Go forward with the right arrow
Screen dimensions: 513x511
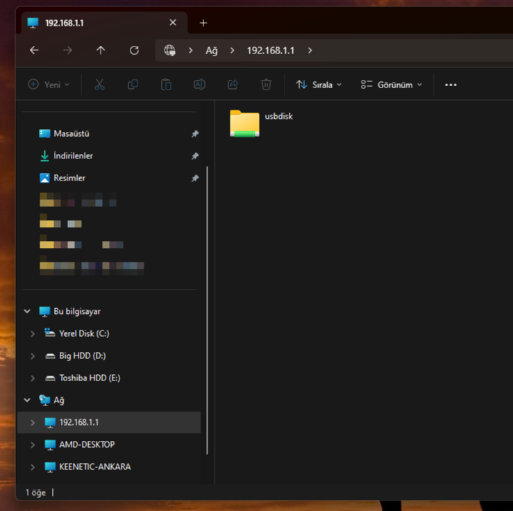(x=68, y=50)
